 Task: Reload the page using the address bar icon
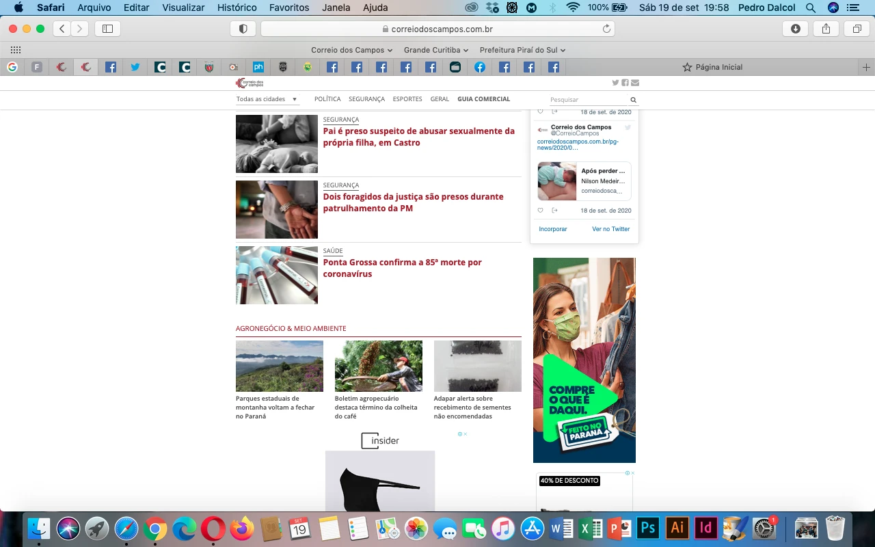pos(606,29)
